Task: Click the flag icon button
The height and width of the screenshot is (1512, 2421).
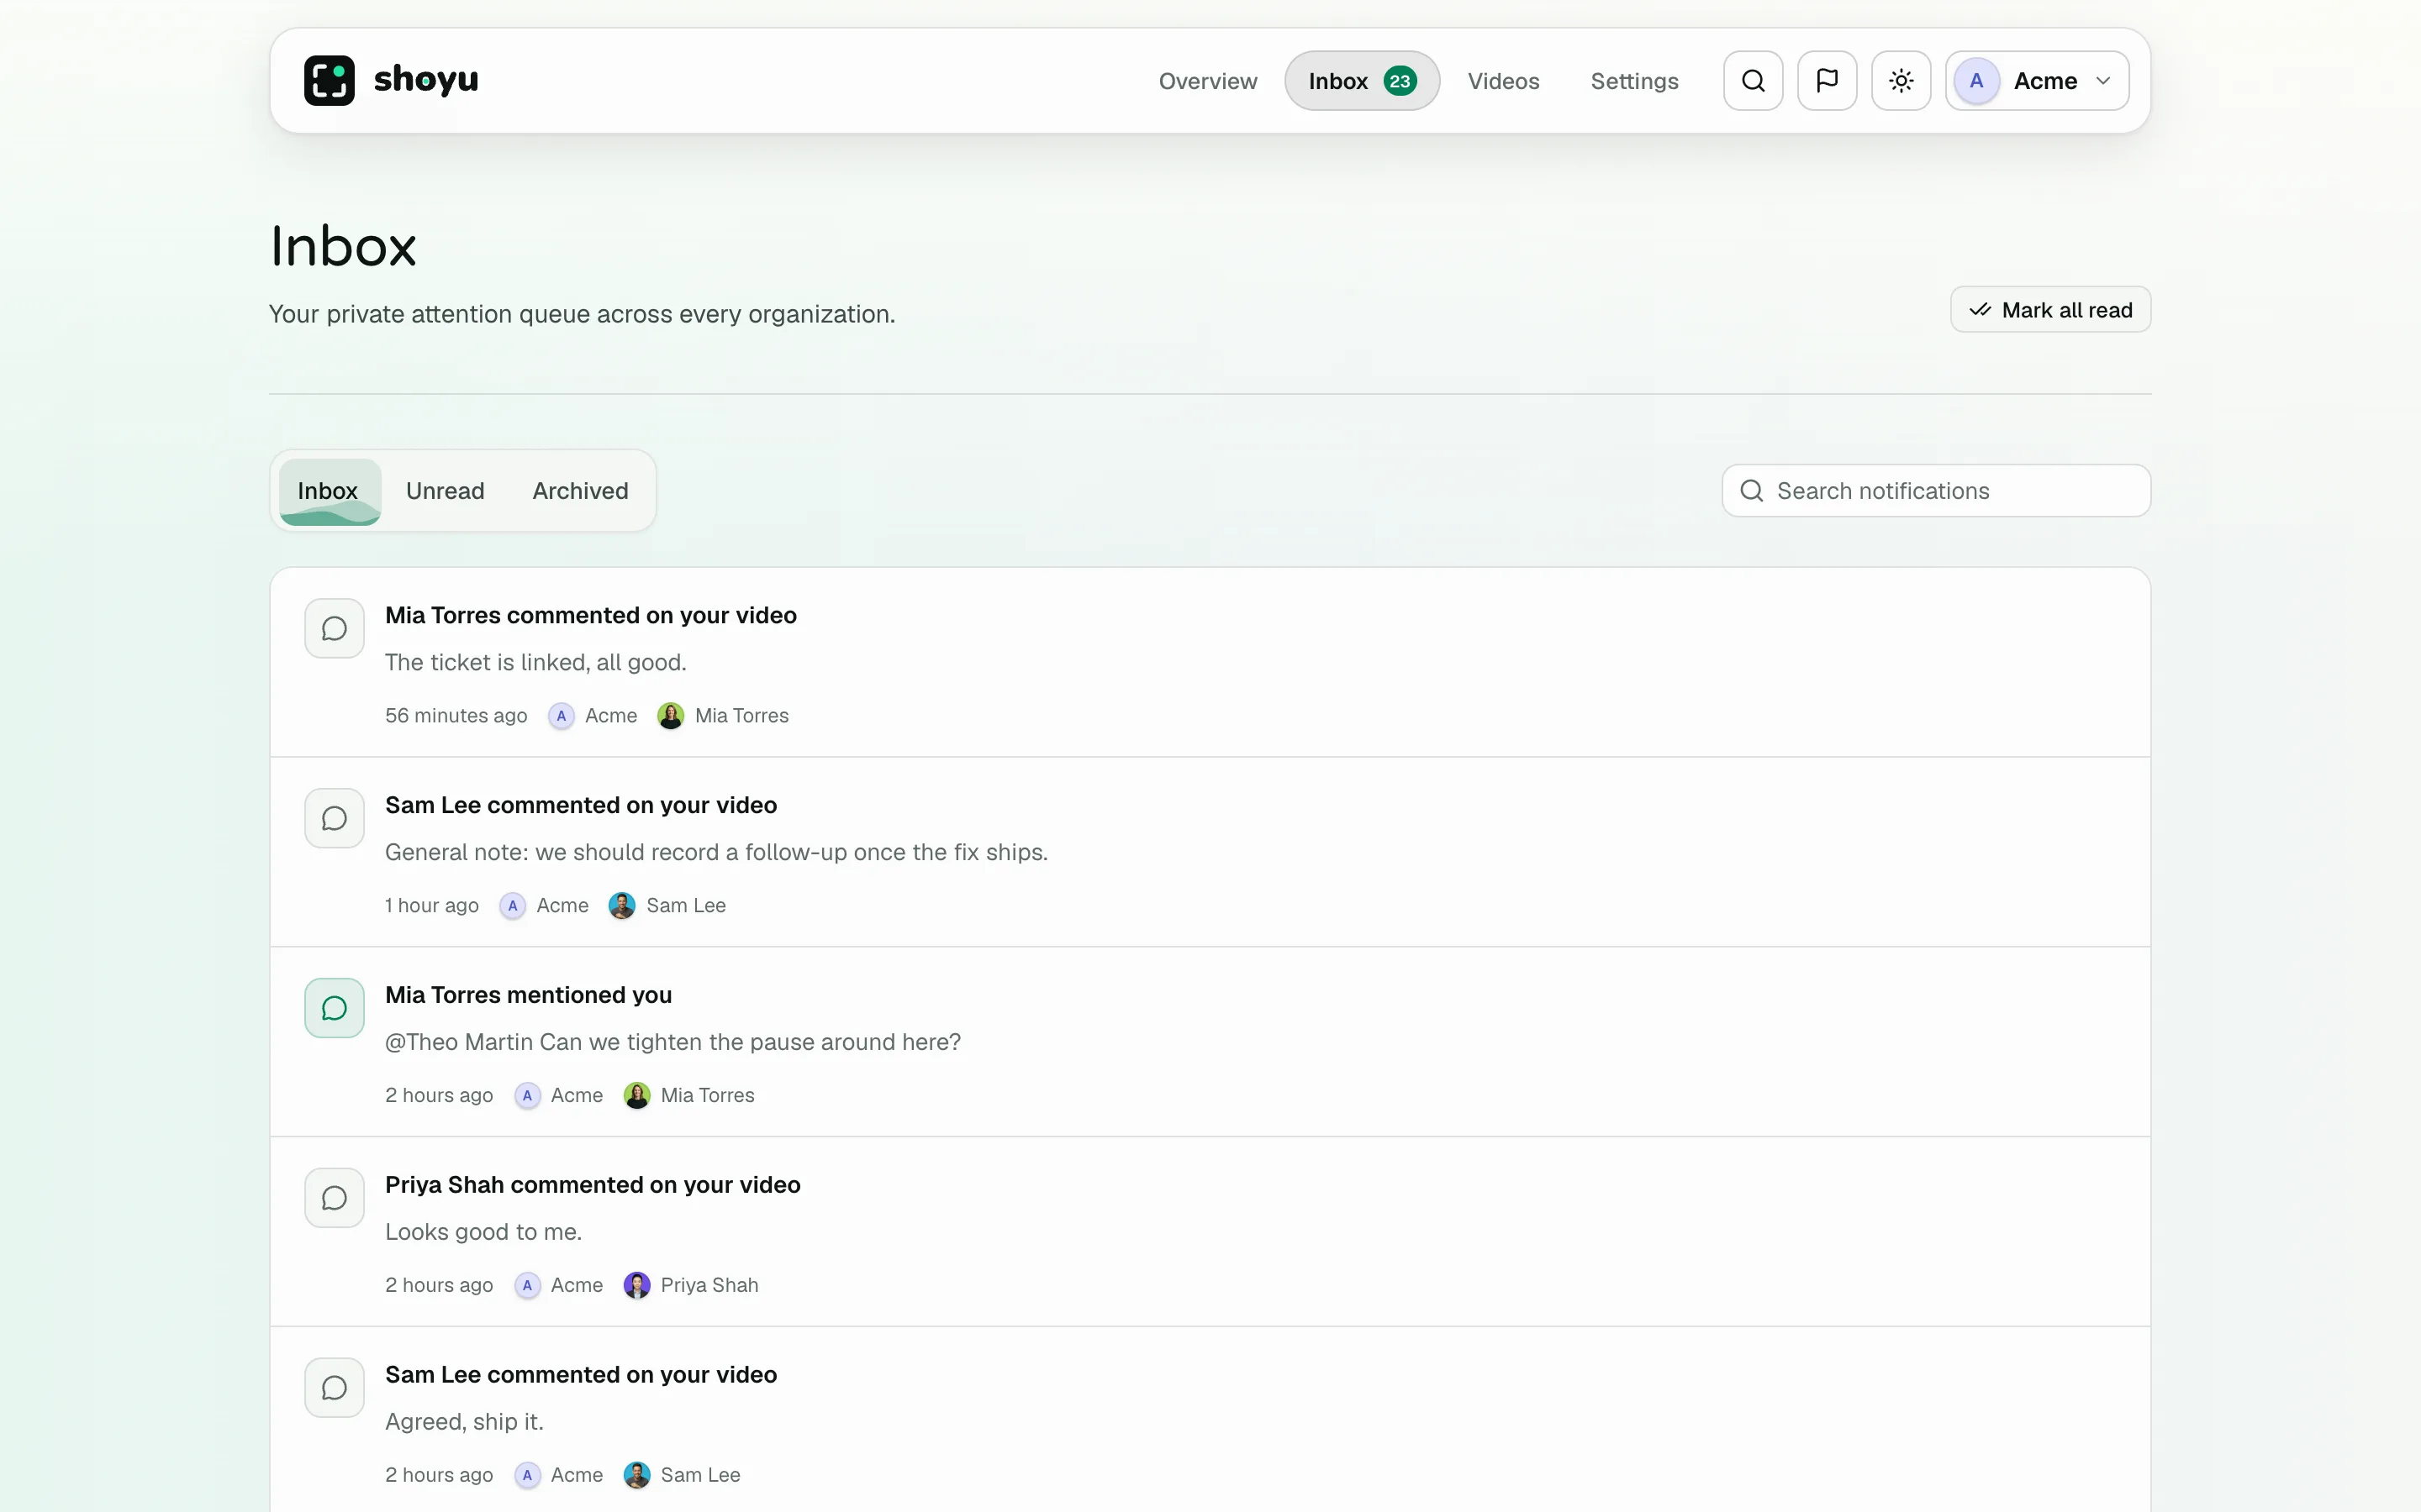Action: pyautogui.click(x=1827, y=80)
